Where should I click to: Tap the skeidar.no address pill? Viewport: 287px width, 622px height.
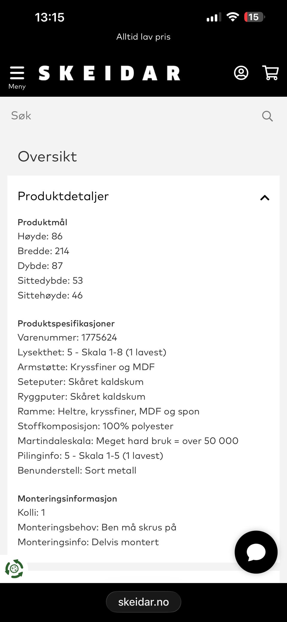[x=143, y=602]
